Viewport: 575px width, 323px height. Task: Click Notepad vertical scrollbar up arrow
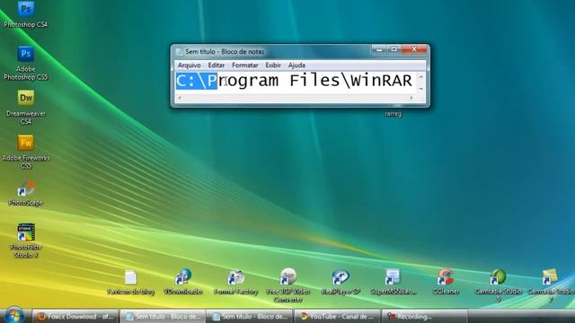pyautogui.click(x=421, y=76)
